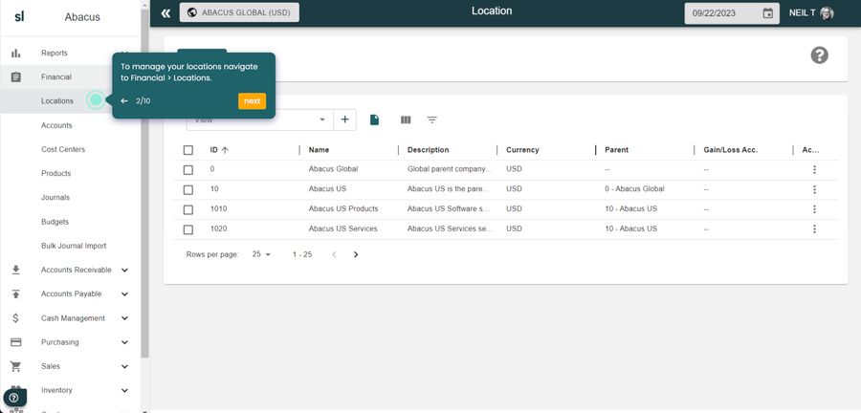Click the sl logo in sidebar
Screen dimensions: 861x413
pos(19,16)
